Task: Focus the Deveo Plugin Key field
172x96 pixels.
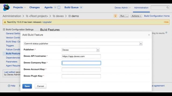Action: [x=81, y=76]
